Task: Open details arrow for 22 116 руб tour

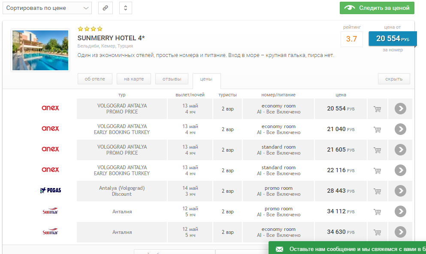Action: 400,170
